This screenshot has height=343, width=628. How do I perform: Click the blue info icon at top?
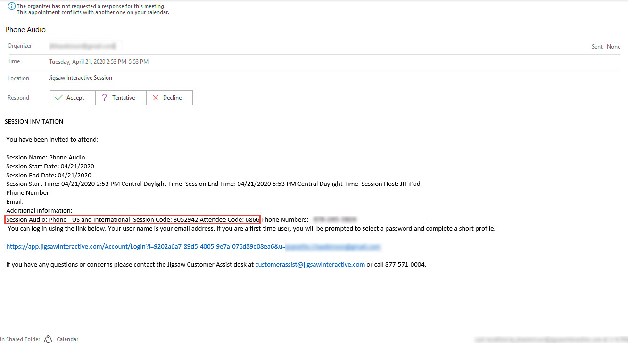[x=12, y=6]
